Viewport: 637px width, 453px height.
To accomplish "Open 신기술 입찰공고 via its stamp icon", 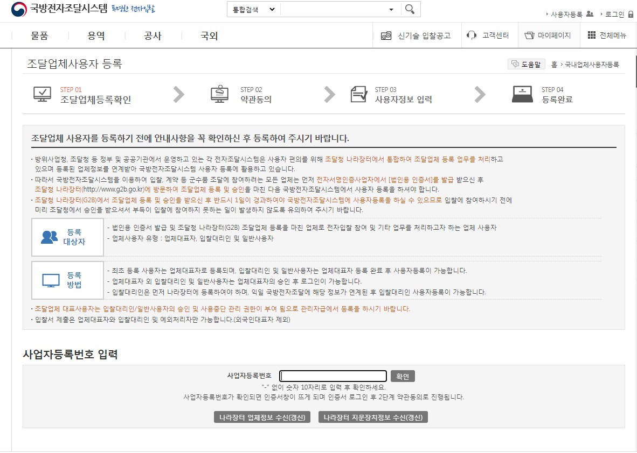I will tap(386, 35).
